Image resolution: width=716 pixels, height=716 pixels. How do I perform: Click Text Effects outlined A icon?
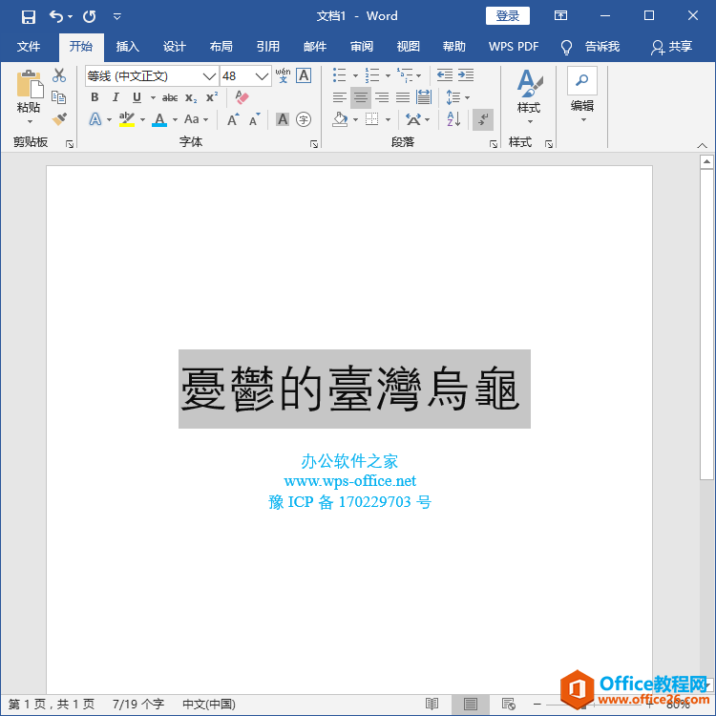pyautogui.click(x=95, y=119)
